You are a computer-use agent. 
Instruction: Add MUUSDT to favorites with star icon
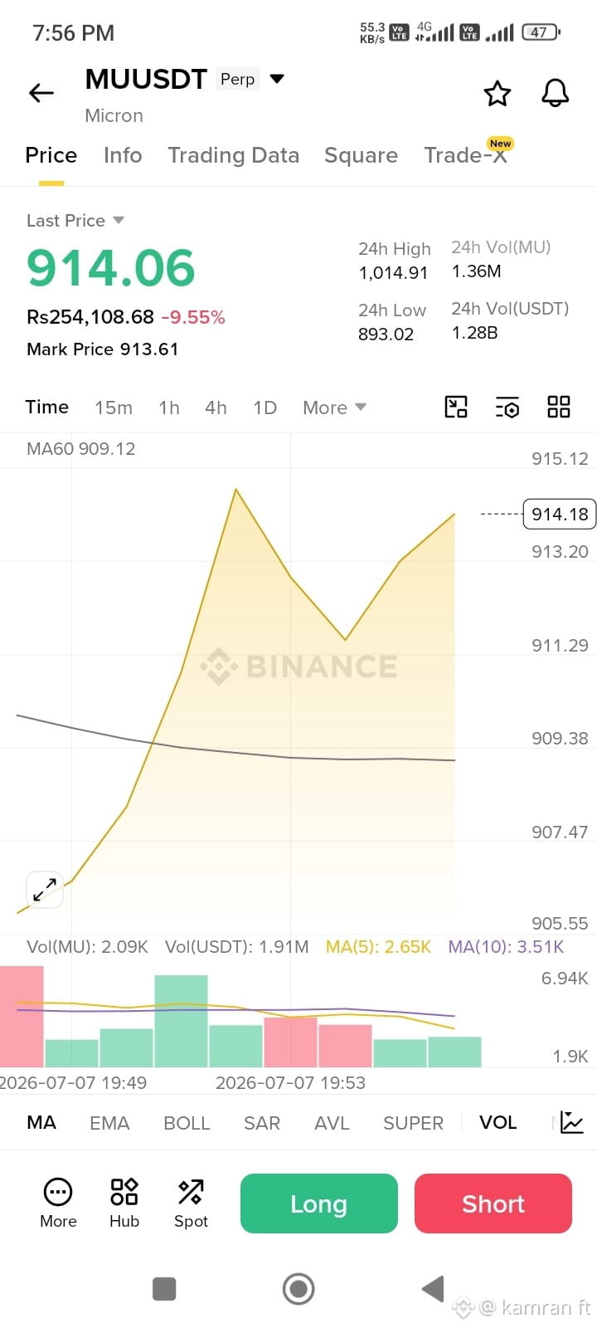coord(498,93)
